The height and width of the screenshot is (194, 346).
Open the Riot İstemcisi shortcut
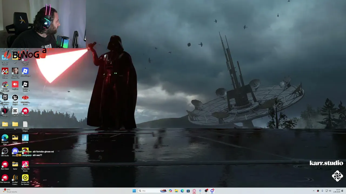(x=5, y=179)
